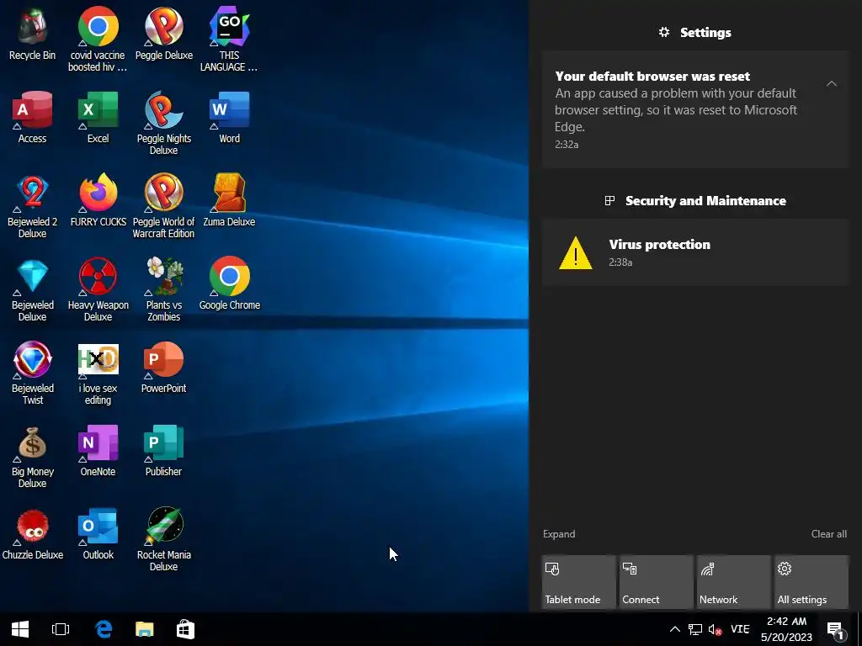
Task: Open the Publisher desktop shortcut
Action: pyautogui.click(x=164, y=452)
